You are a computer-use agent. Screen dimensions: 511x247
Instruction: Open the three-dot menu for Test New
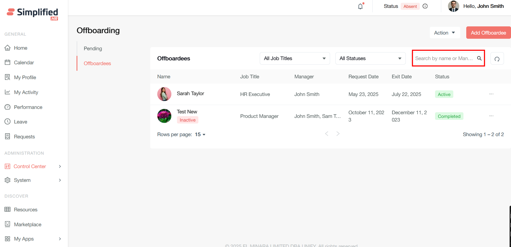491,116
